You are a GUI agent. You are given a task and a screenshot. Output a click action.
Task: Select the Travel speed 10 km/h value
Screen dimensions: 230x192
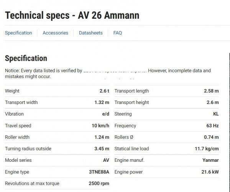click(x=100, y=125)
